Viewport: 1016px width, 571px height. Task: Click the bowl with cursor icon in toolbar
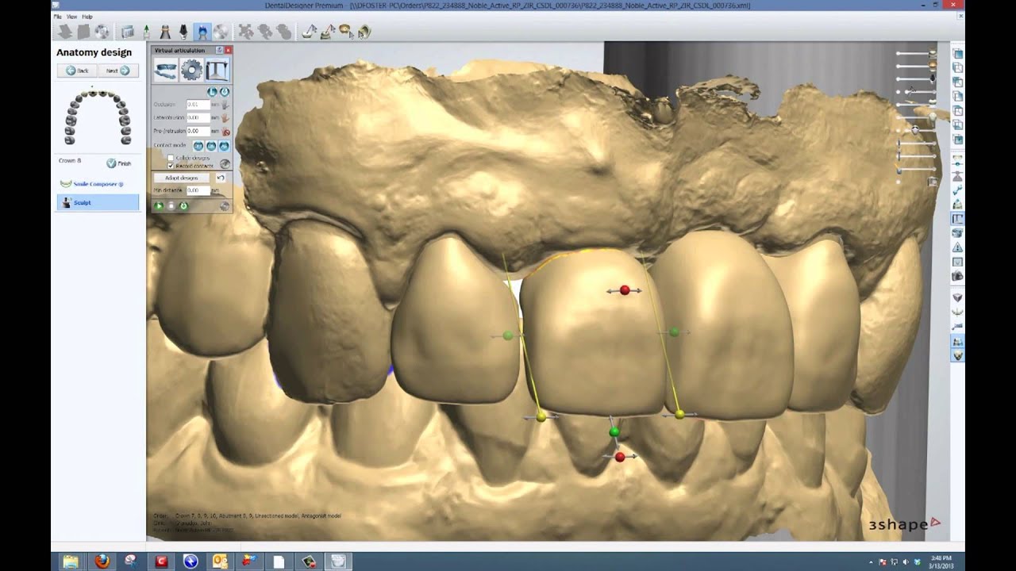tap(347, 32)
